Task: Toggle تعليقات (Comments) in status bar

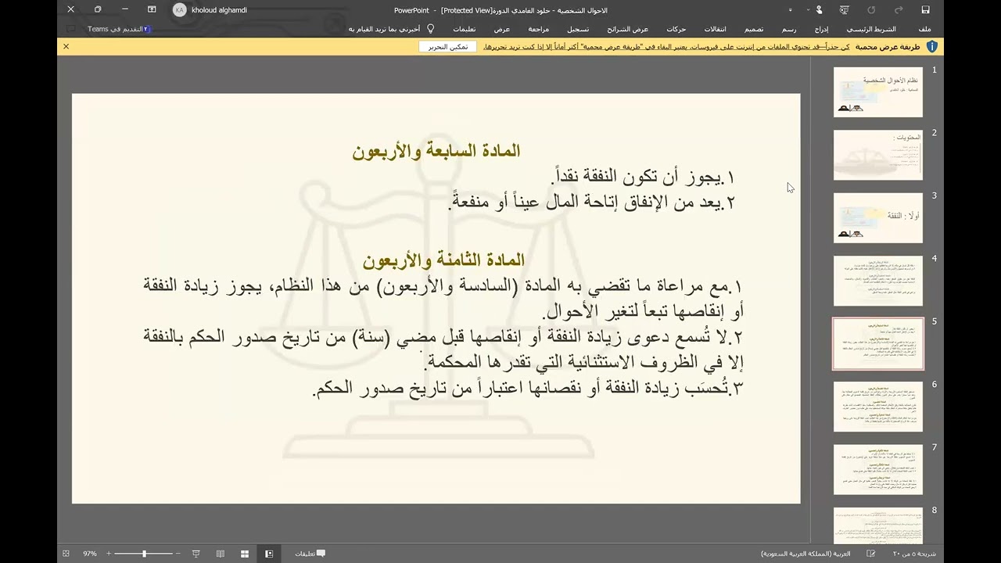Action: [310, 554]
